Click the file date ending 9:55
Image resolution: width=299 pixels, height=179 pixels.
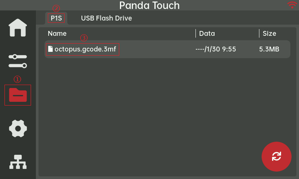point(216,49)
